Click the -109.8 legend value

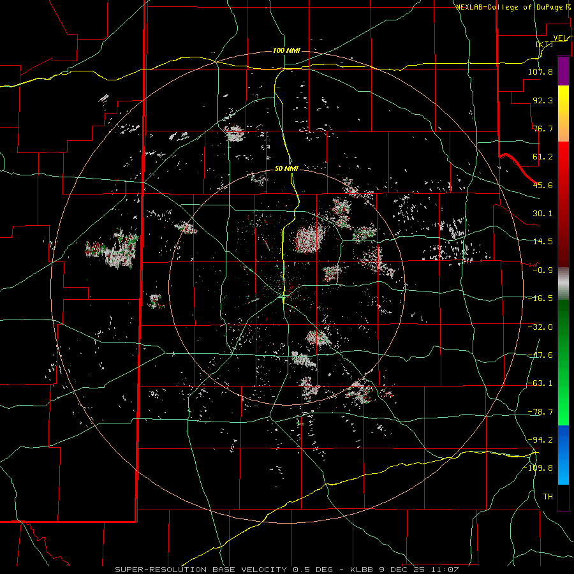point(538,468)
